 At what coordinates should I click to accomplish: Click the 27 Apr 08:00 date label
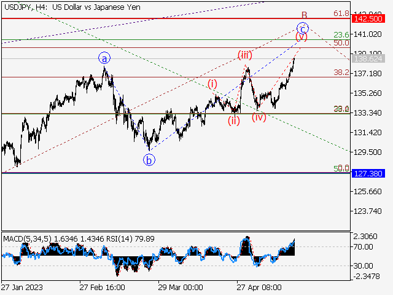pos(259,287)
